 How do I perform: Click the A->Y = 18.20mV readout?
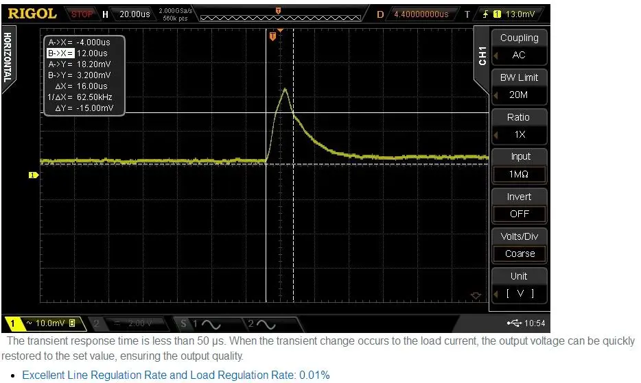80,64
